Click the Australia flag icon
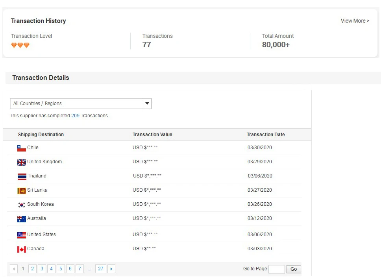 [22, 219]
